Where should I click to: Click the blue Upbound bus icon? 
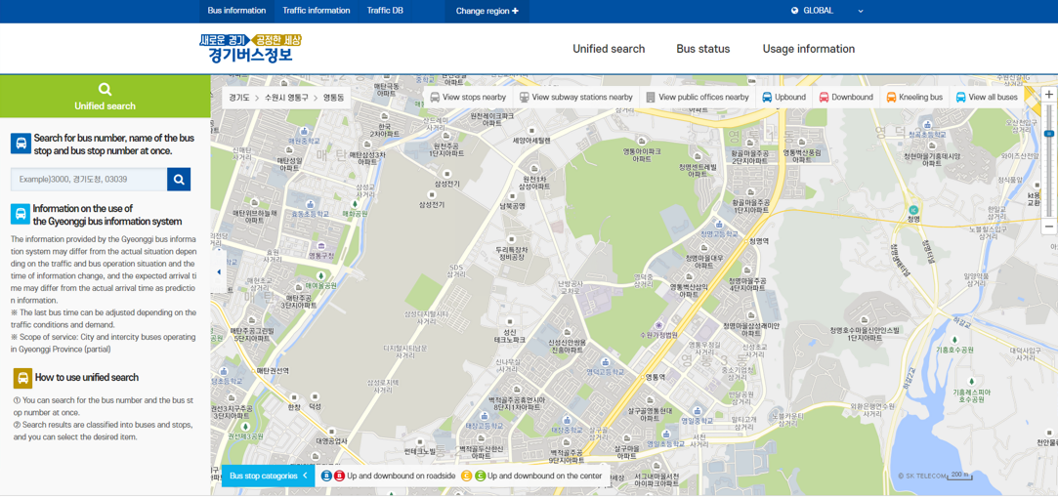pos(767,98)
